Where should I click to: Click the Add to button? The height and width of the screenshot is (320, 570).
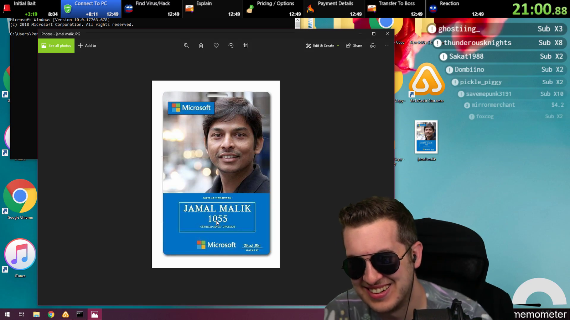(87, 46)
